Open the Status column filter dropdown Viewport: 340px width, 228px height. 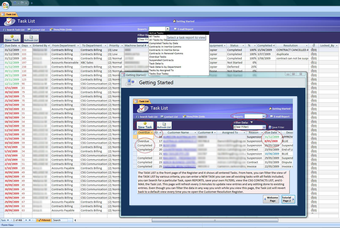[x=243, y=45]
